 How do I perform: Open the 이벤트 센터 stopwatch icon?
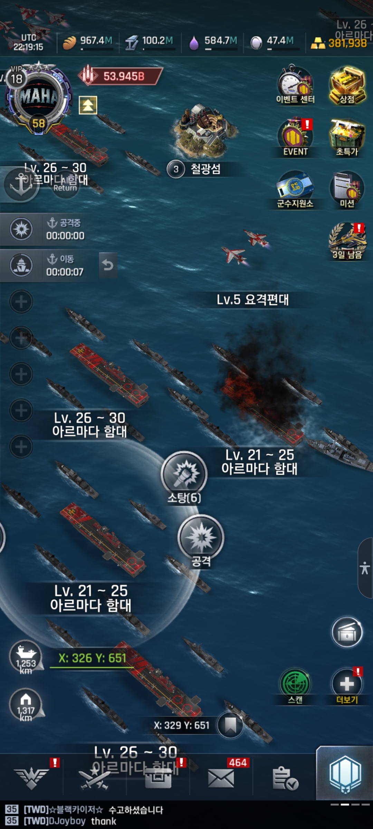[295, 84]
